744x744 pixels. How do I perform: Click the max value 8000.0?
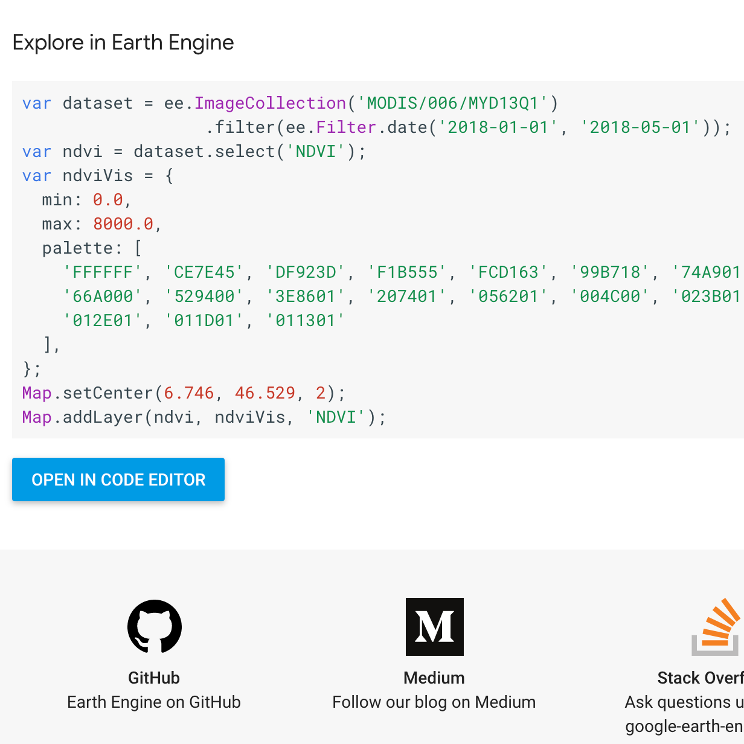(123, 224)
